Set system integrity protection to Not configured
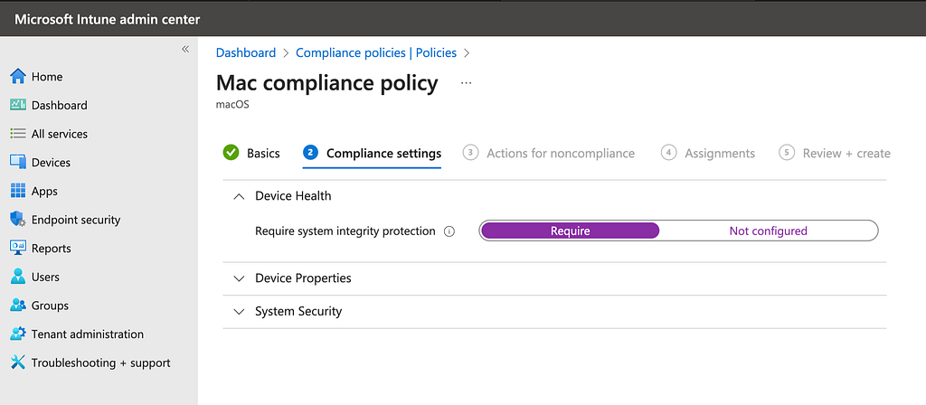Screen dimensions: 926x405 768,231
